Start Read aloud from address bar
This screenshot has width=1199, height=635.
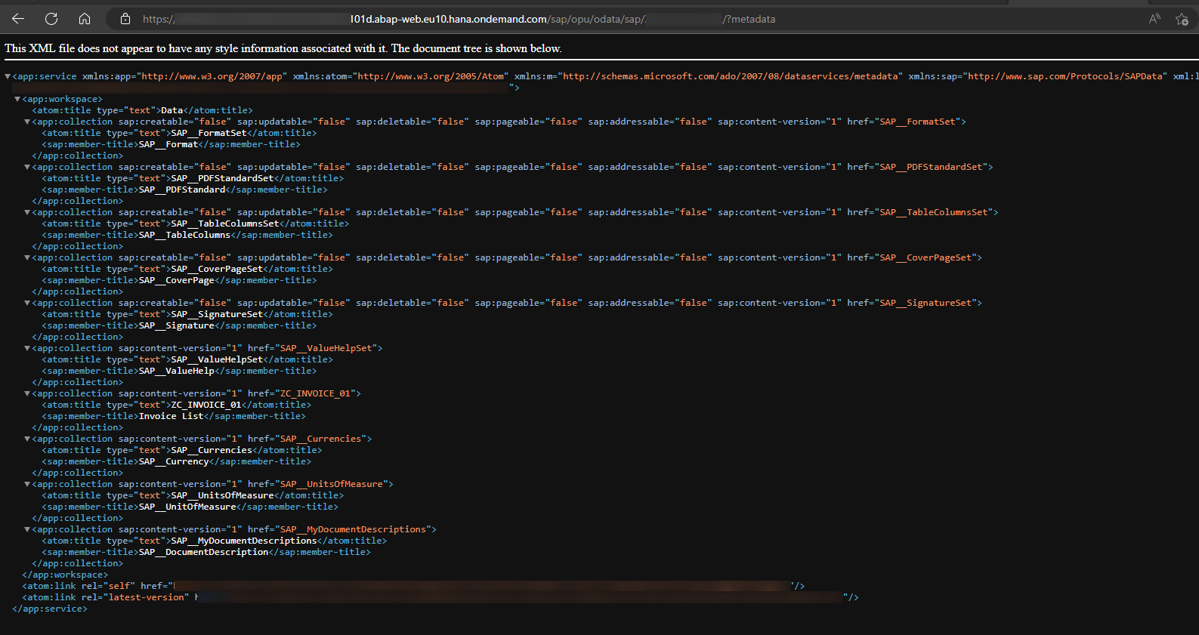(x=1154, y=19)
